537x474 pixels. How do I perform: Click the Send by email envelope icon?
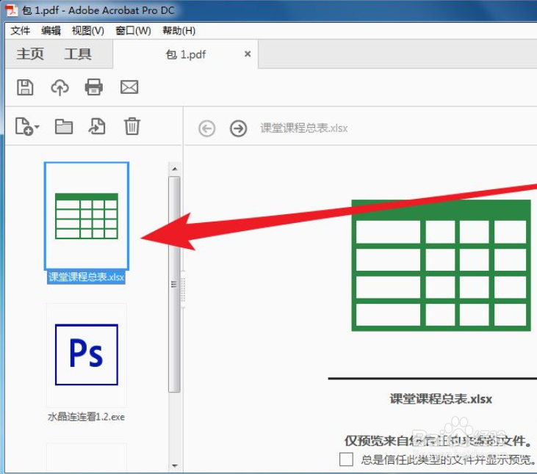click(129, 87)
